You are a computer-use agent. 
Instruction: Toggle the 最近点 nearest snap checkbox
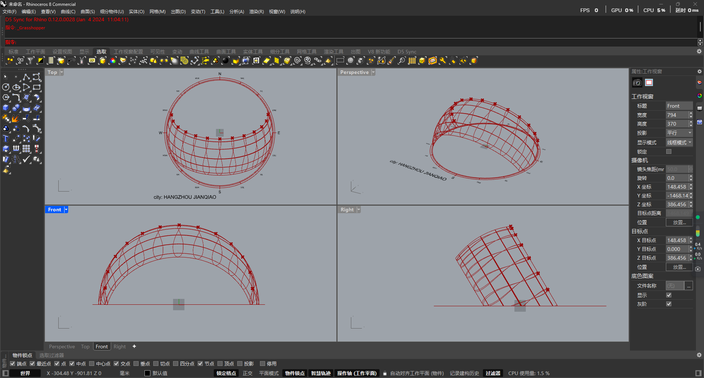(x=32, y=364)
